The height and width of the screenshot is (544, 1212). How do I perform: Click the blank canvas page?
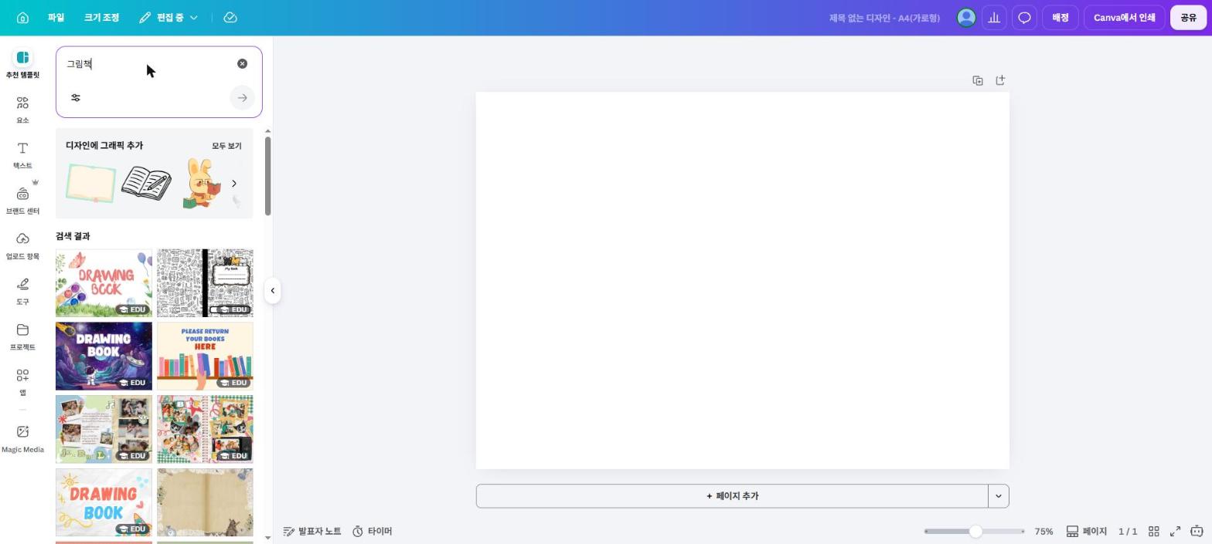pyautogui.click(x=742, y=280)
